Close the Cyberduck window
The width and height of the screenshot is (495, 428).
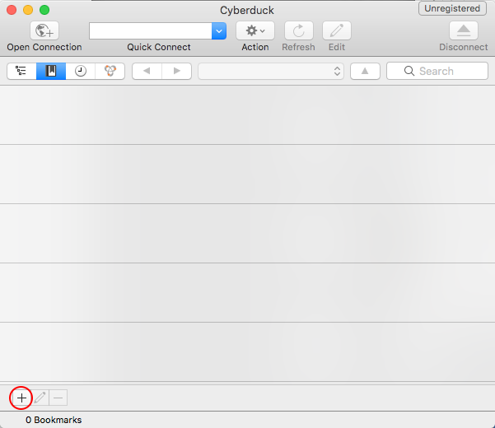(12, 10)
